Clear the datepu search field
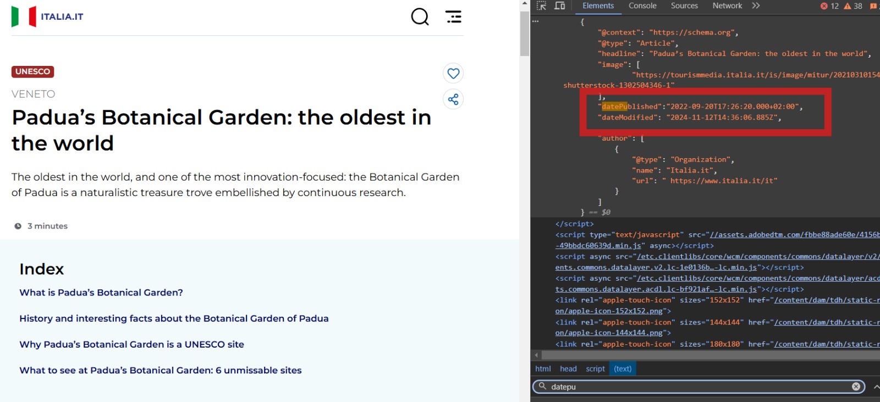 (x=856, y=387)
